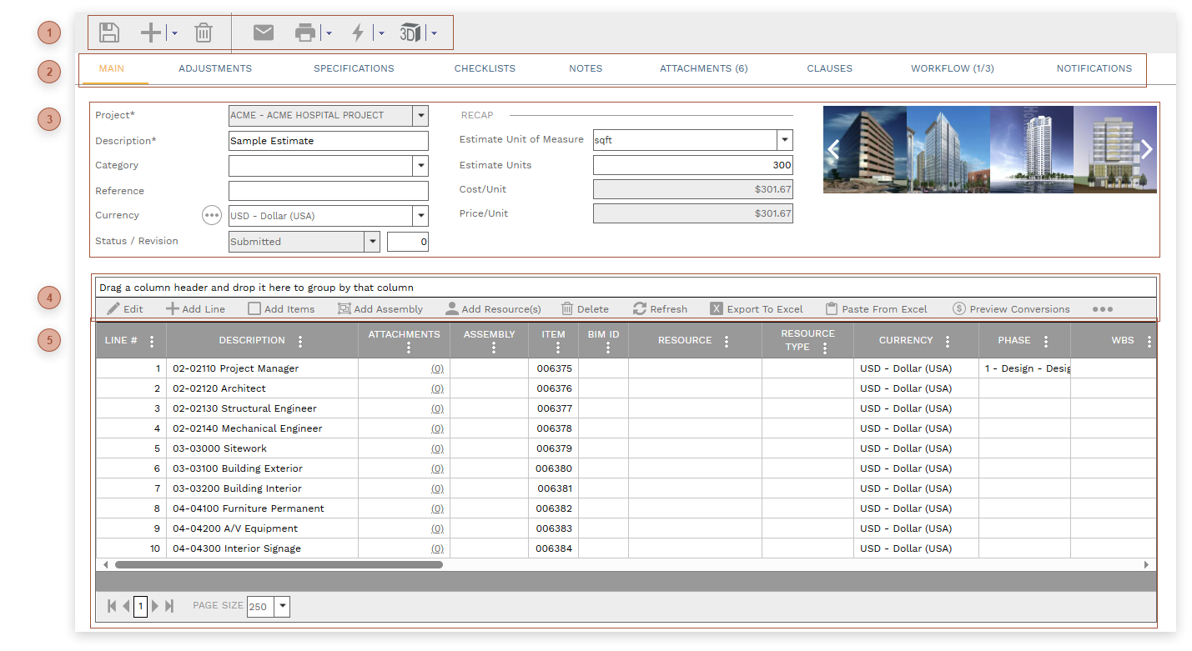Click the printer icon

[305, 33]
